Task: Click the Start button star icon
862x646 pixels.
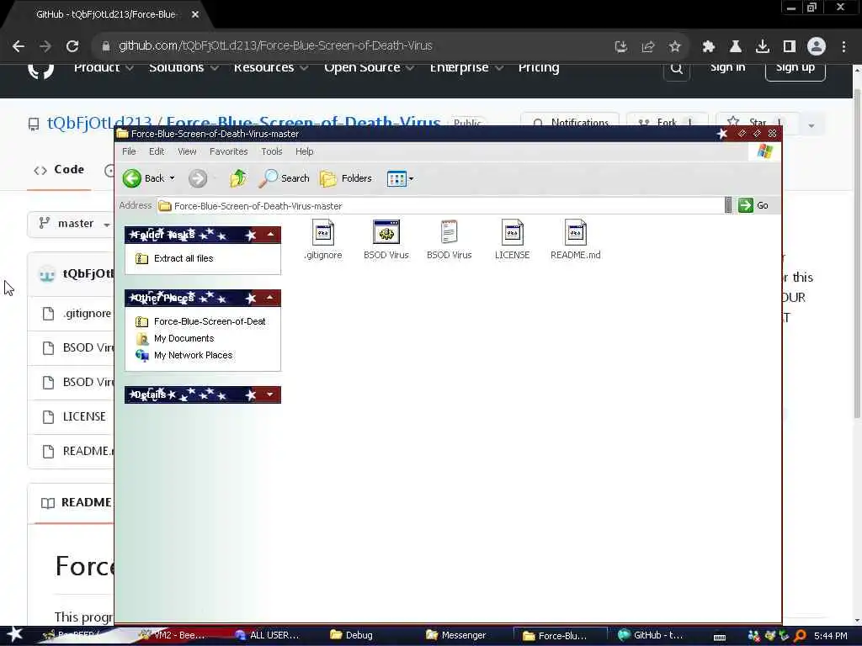Action: pos(14,635)
